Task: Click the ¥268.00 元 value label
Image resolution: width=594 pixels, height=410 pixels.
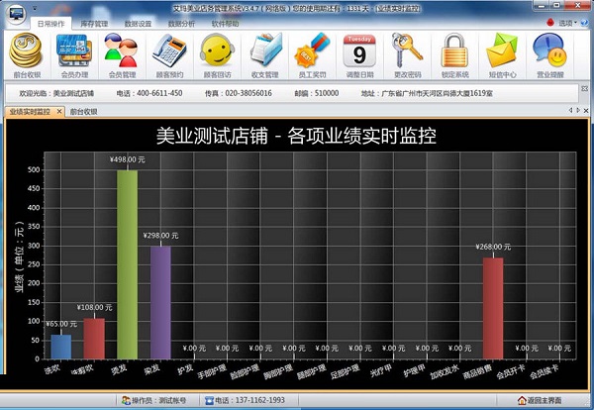Action: 493,247
